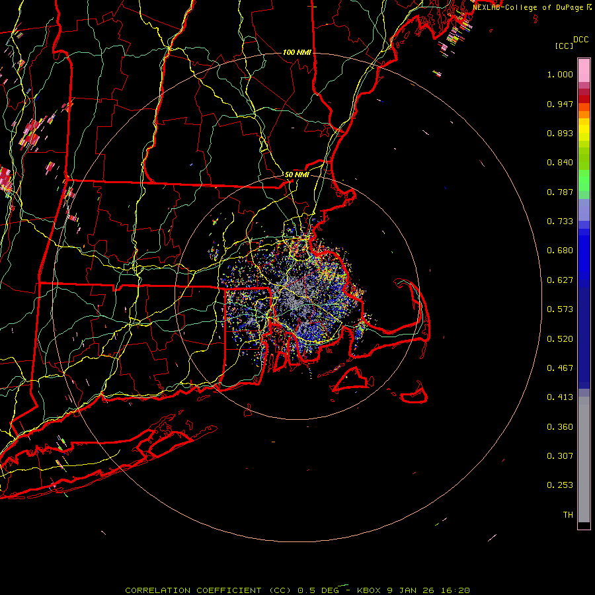Click the 0.947 scale value
The width and height of the screenshot is (595, 595).
tap(560, 104)
